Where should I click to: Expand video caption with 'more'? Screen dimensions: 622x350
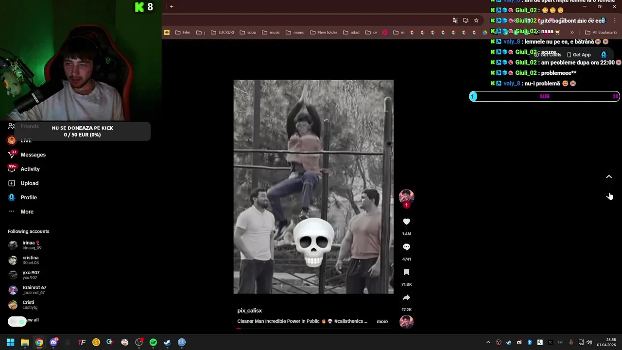(x=382, y=321)
